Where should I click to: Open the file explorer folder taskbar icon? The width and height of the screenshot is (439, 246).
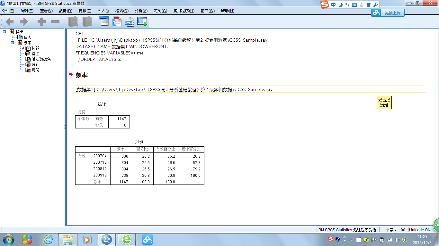point(68,240)
